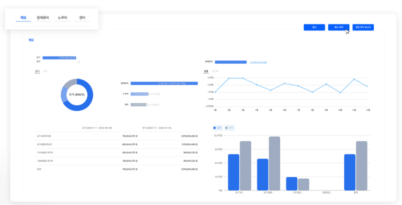Select 당기 tab above the donut chart
The height and width of the screenshot is (205, 402).
(38, 71)
